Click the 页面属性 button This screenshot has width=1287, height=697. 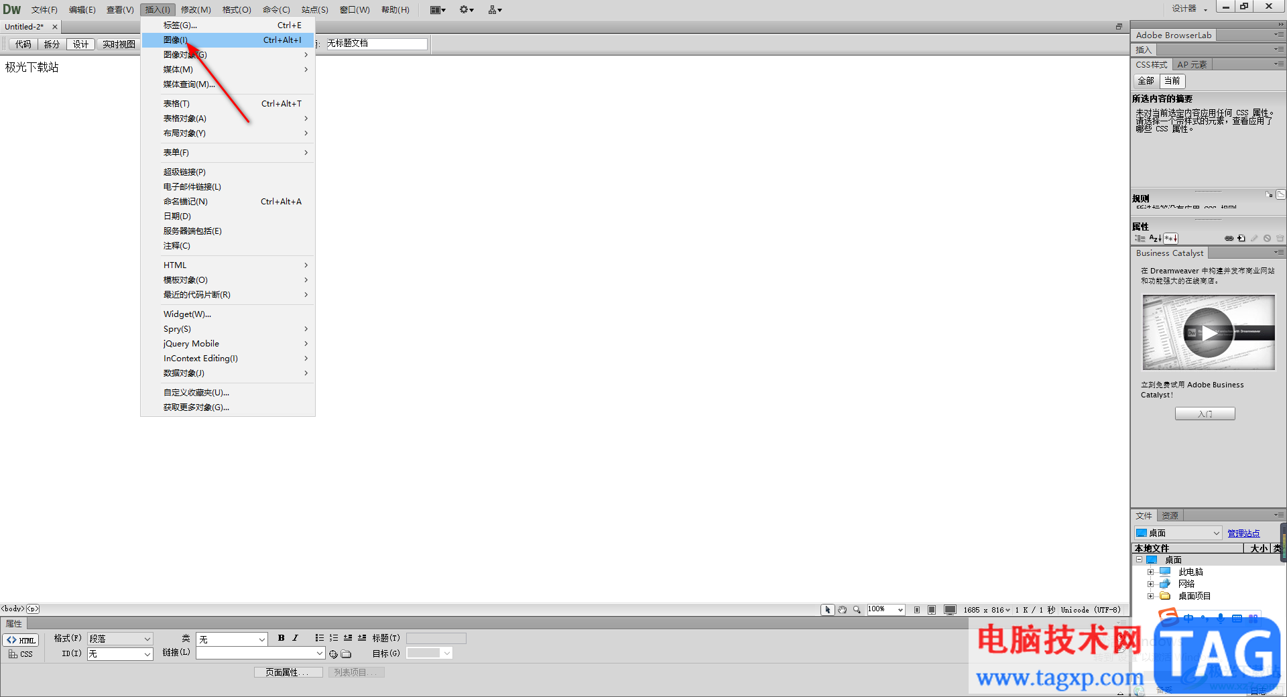tap(288, 672)
